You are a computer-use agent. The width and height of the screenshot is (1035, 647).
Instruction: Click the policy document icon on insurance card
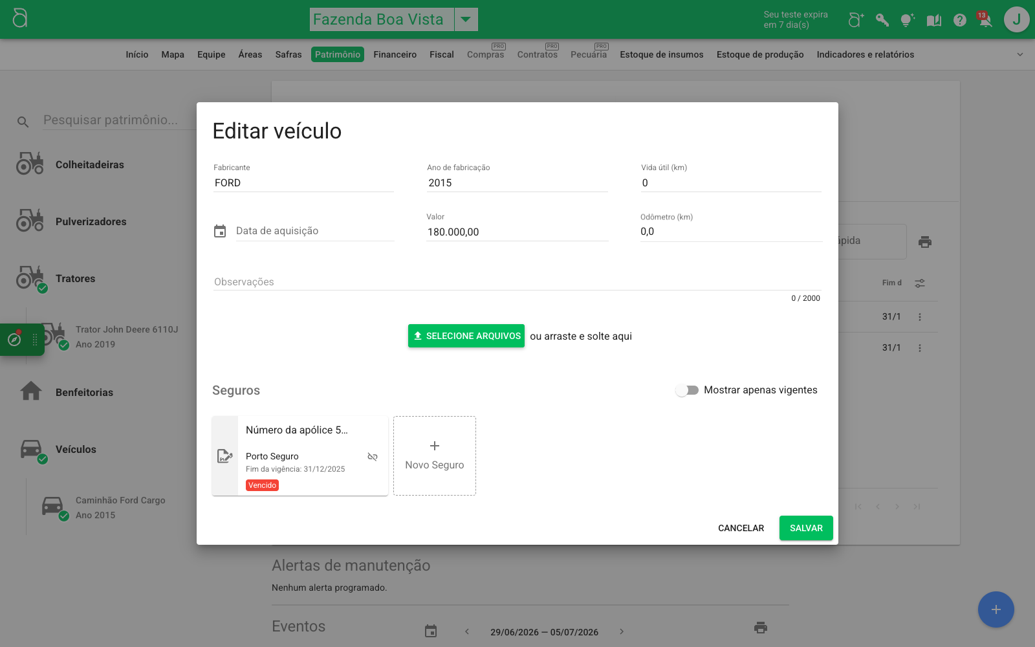(x=224, y=456)
